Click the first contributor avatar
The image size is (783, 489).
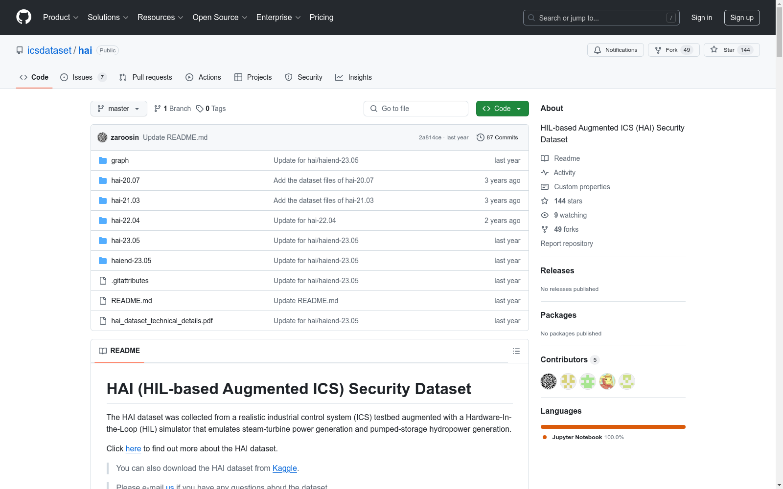point(549,381)
